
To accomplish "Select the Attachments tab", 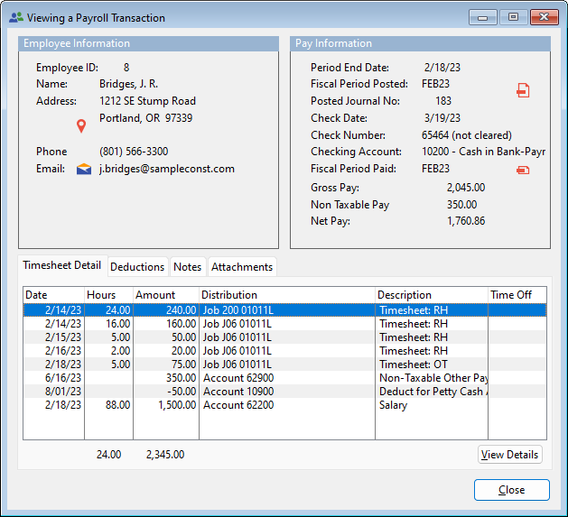I will click(x=241, y=267).
